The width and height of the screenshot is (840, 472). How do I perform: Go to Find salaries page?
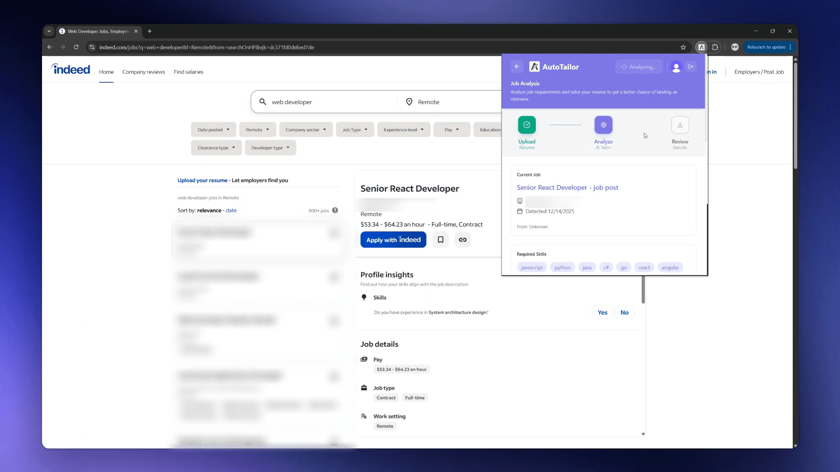(x=188, y=72)
